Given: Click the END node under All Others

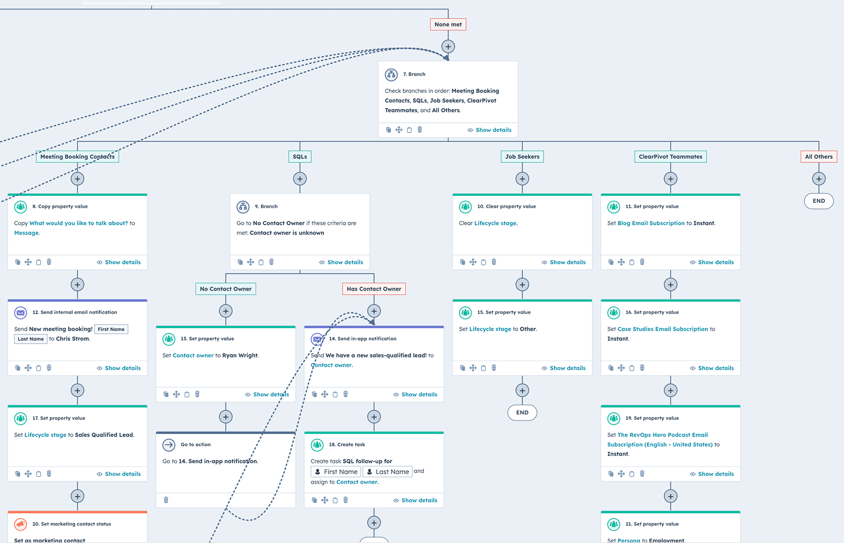Looking at the screenshot, I should (818, 201).
